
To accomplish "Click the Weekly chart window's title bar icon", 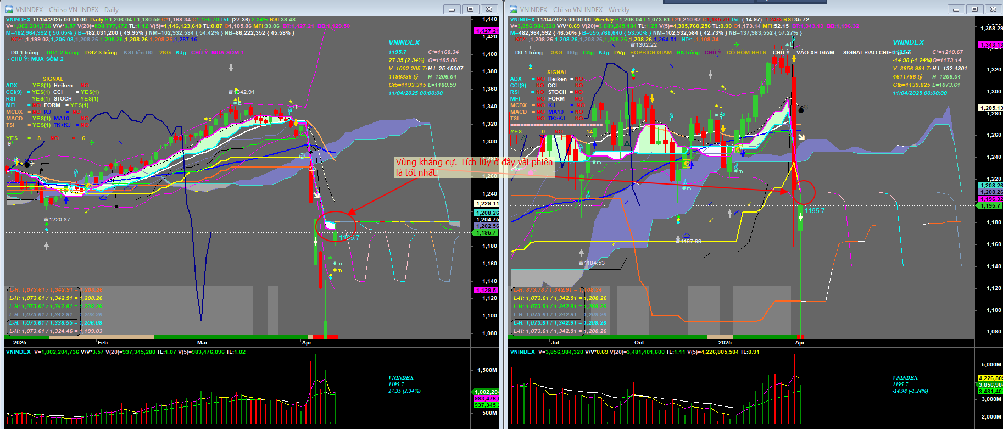I will (514, 9).
